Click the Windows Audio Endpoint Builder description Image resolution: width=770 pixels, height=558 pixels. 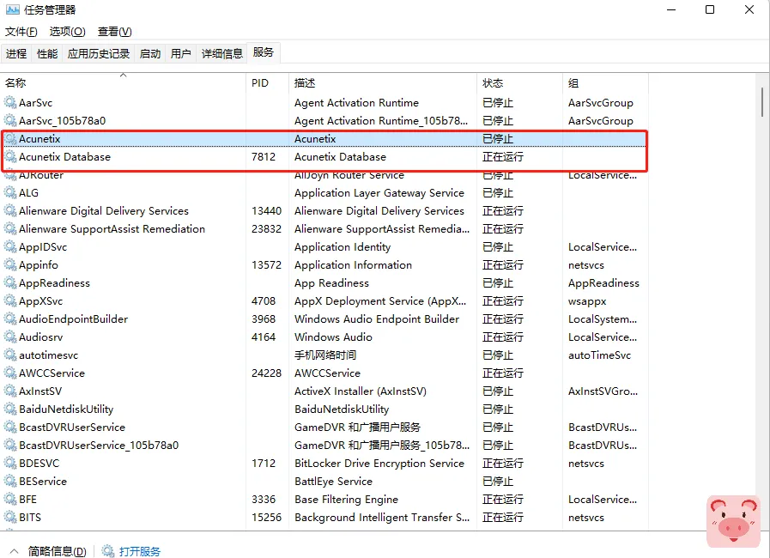click(377, 318)
